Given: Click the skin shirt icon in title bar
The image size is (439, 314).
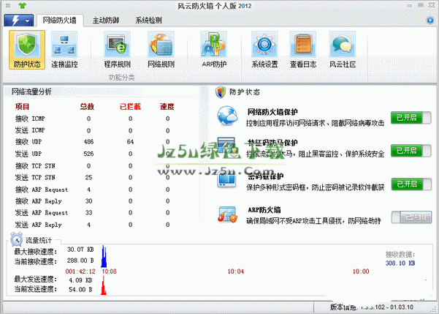Looking at the screenshot, I should coord(22,5).
